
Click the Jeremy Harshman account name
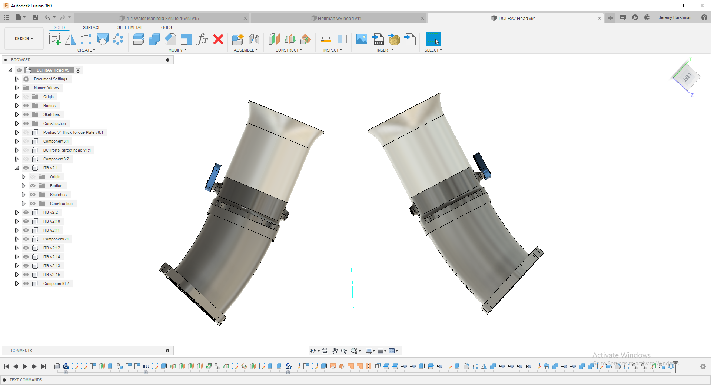coord(675,17)
